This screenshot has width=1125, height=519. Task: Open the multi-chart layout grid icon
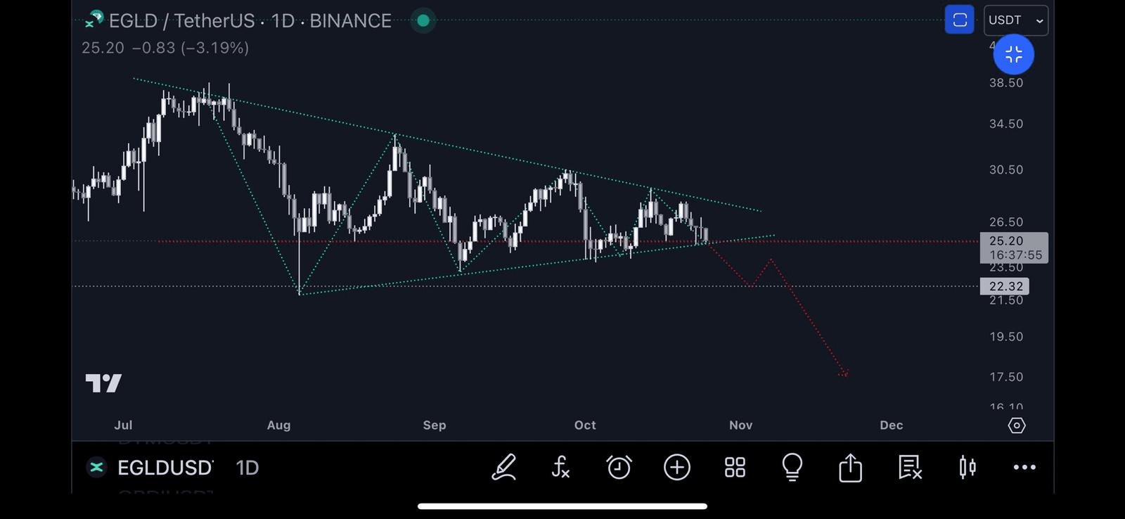[x=734, y=467]
